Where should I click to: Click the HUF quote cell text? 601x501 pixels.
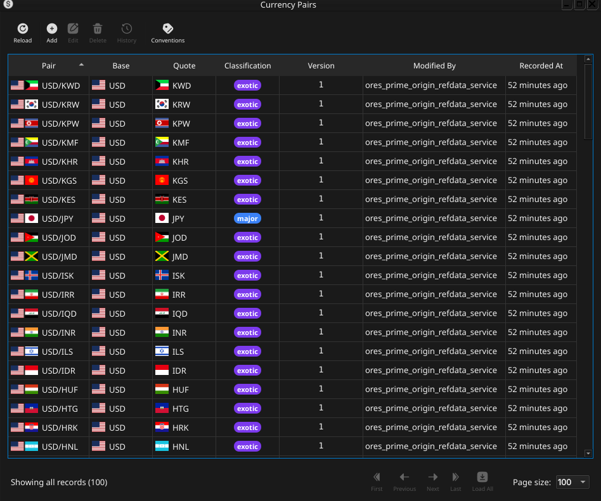pos(181,390)
